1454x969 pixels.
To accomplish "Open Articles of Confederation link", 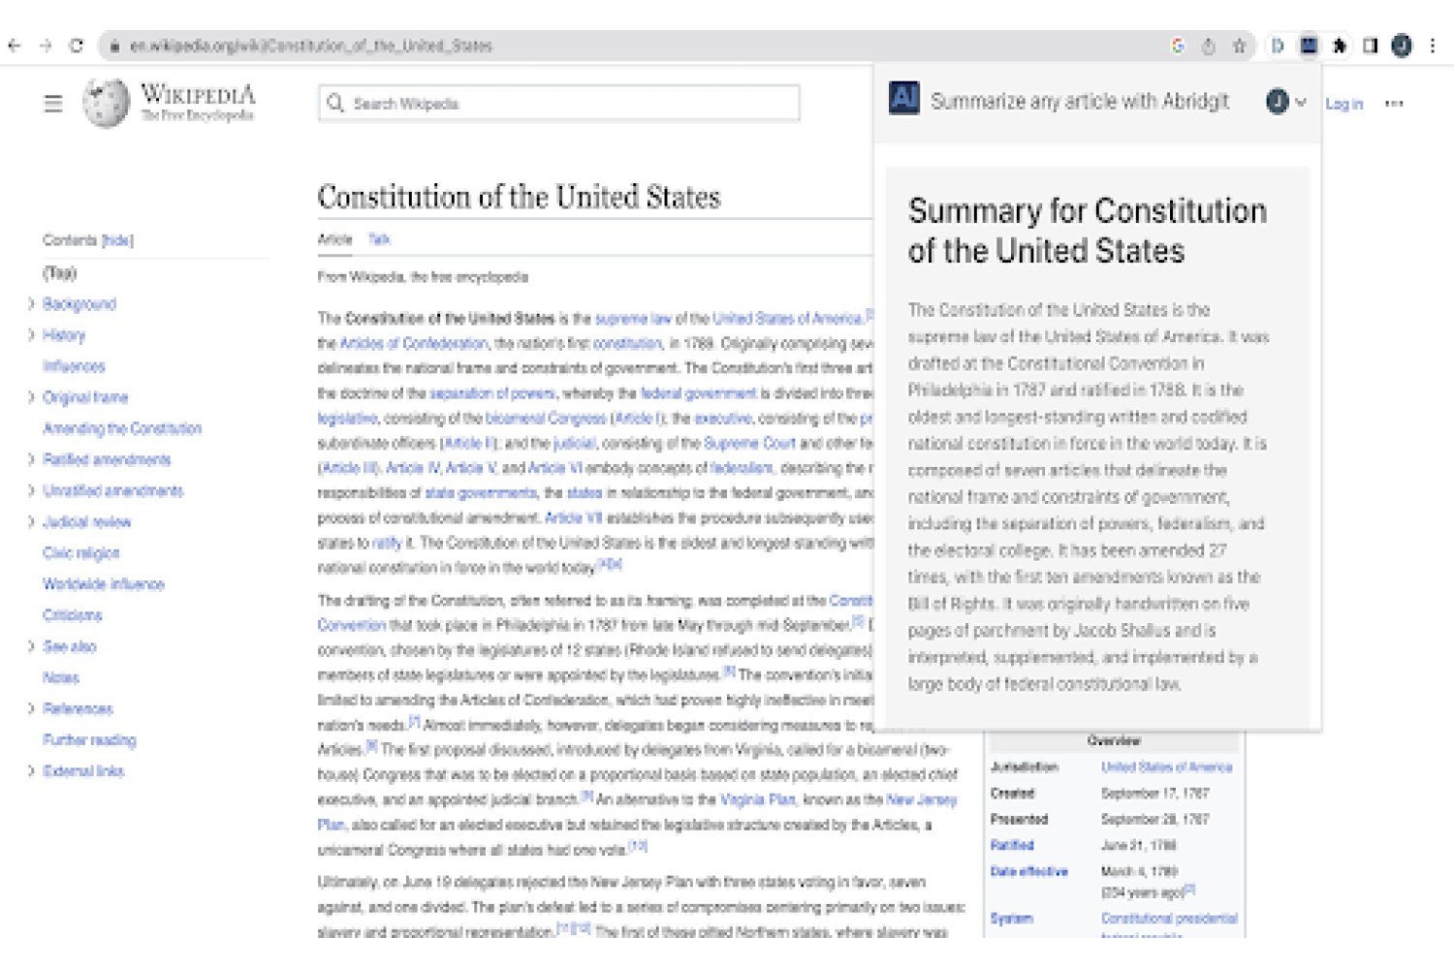I will [414, 343].
